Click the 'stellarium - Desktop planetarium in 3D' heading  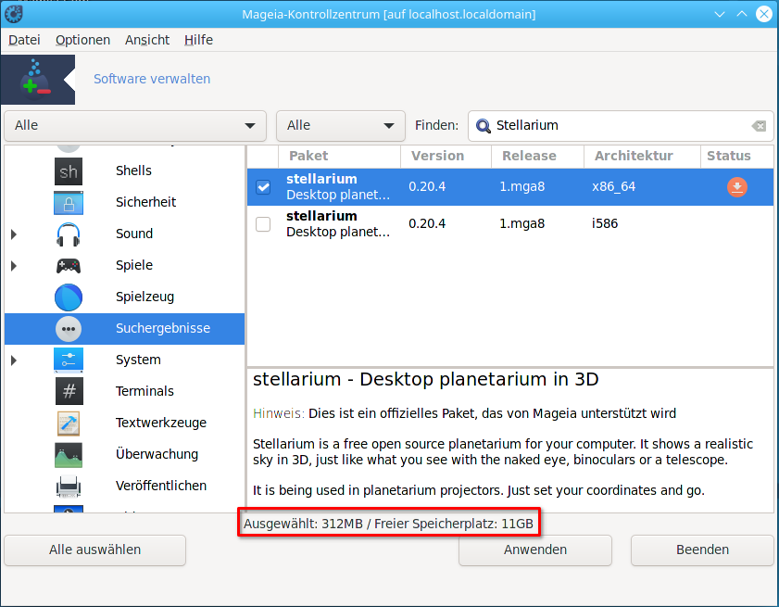point(426,380)
